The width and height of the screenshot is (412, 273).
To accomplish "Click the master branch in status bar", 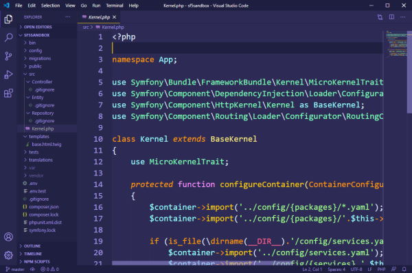I will coord(15,270).
